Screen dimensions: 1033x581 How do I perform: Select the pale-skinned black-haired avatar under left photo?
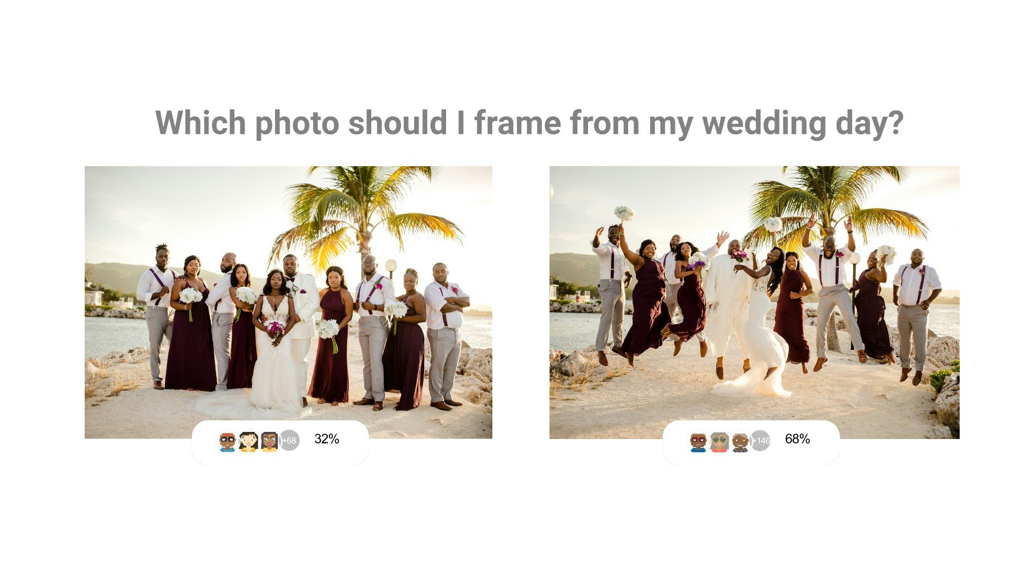click(249, 441)
